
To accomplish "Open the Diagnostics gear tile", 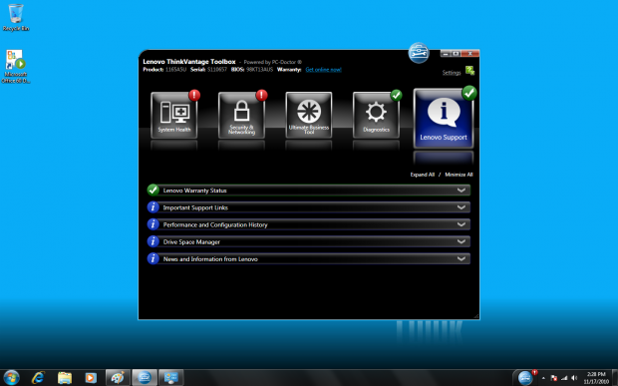I will pyautogui.click(x=376, y=115).
